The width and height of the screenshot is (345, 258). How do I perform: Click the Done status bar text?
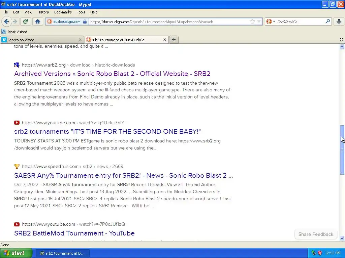[x=5, y=245]
